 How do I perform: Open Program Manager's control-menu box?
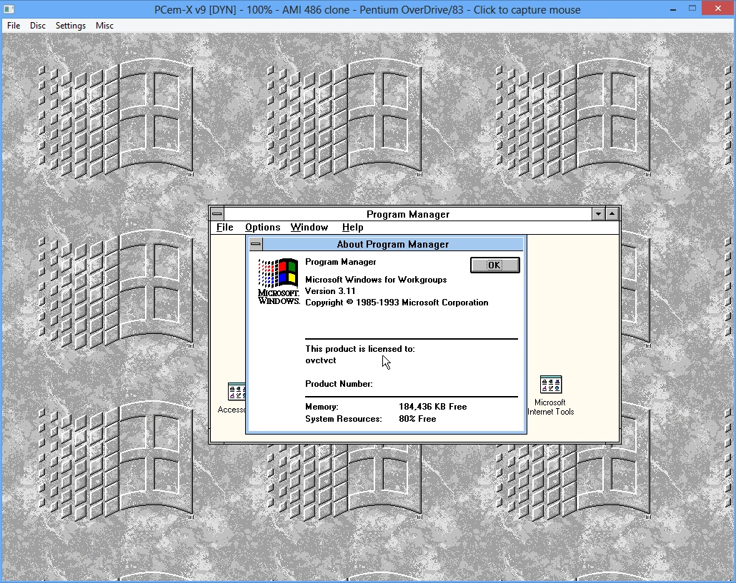pyautogui.click(x=217, y=213)
